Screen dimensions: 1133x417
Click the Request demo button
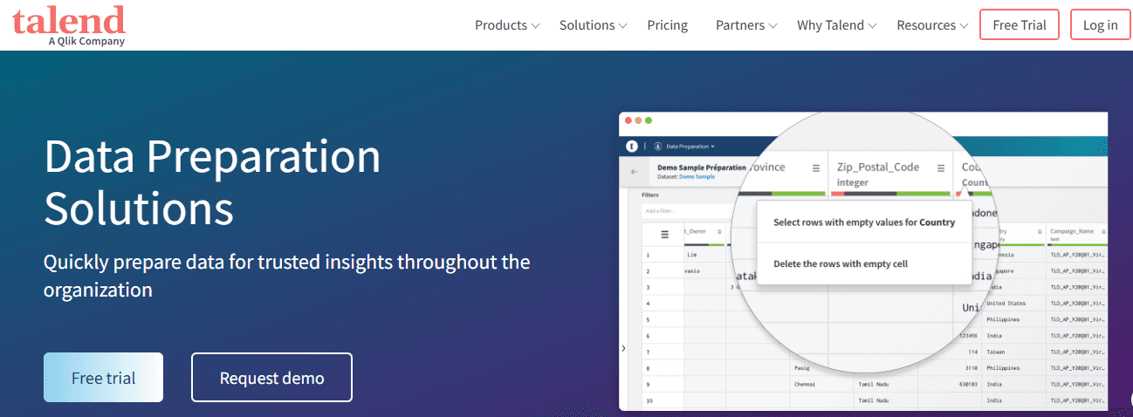tap(271, 378)
